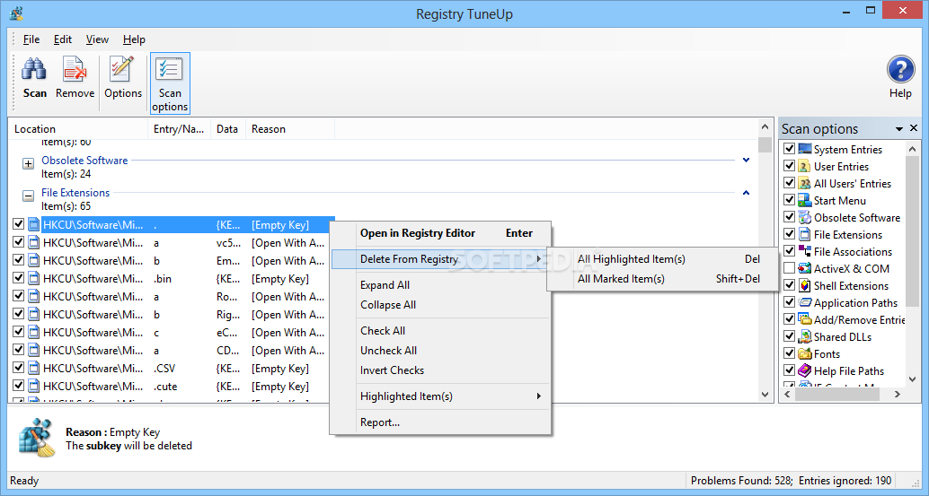Enable the ActiveX & COM scan option
Image resolution: width=929 pixels, height=496 pixels.
coord(789,268)
